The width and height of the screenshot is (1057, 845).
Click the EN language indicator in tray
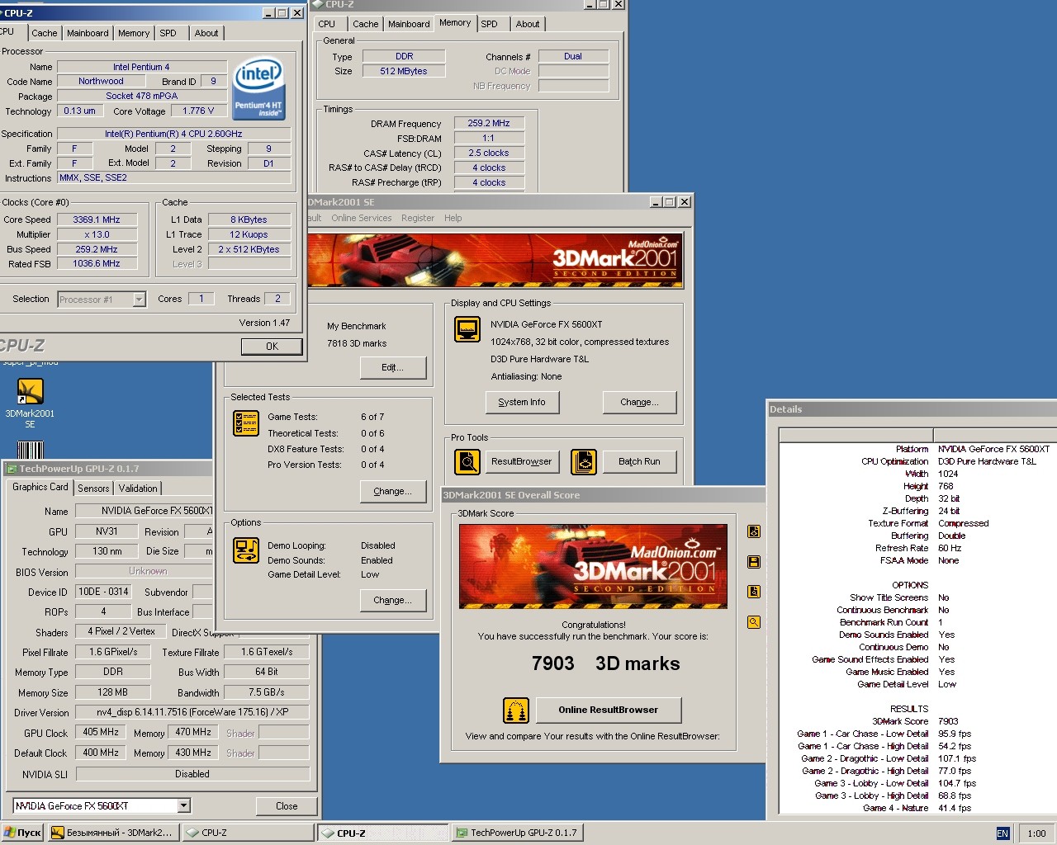pos(1002,833)
